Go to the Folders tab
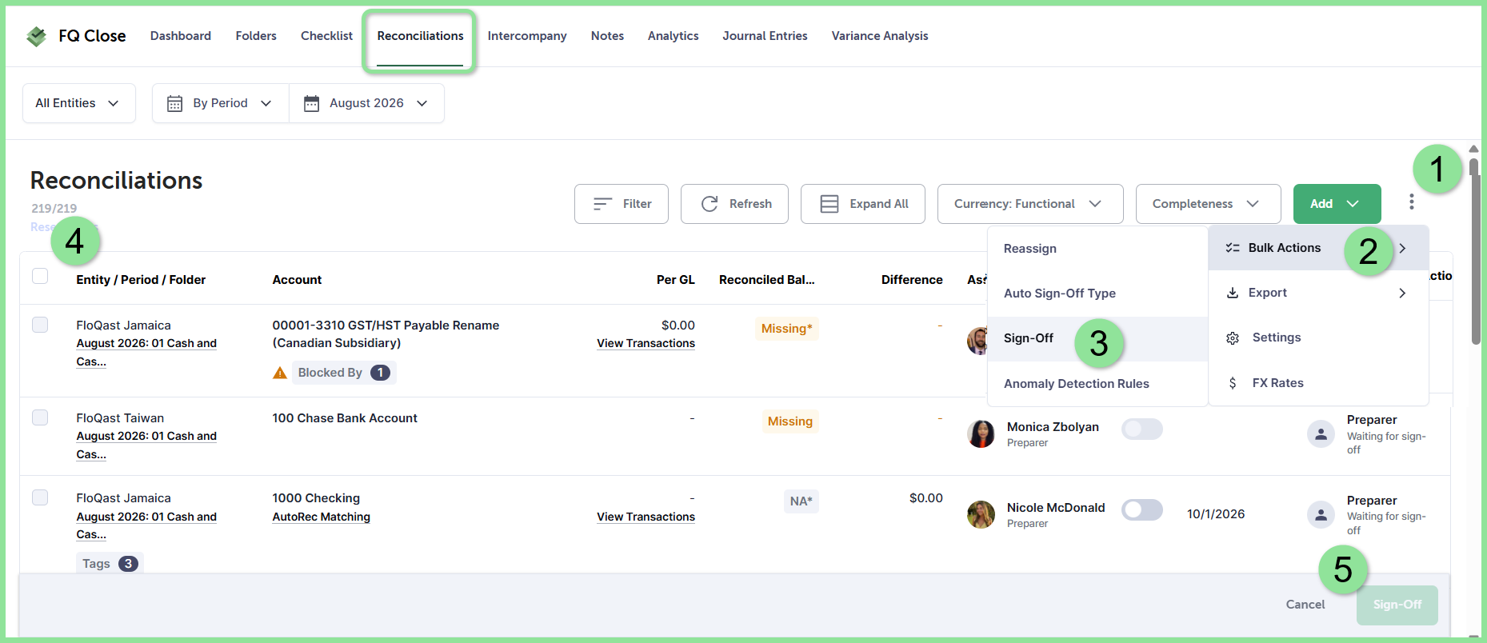The height and width of the screenshot is (643, 1487). click(256, 36)
